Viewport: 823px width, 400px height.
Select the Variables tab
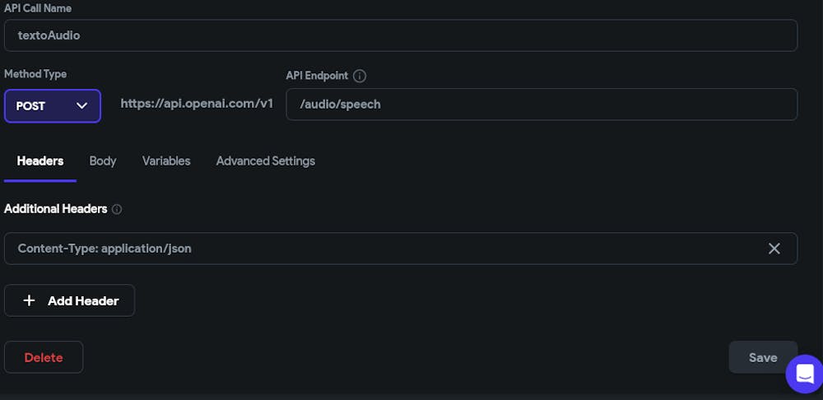(166, 161)
